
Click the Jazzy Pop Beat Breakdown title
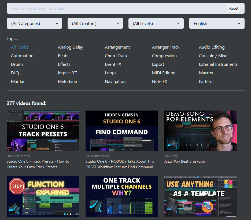tap(186, 161)
